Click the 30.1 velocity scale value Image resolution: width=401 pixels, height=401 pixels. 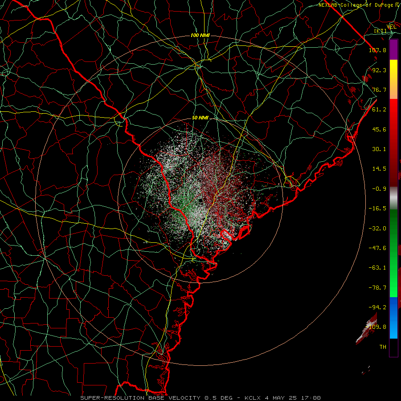[x=379, y=149]
